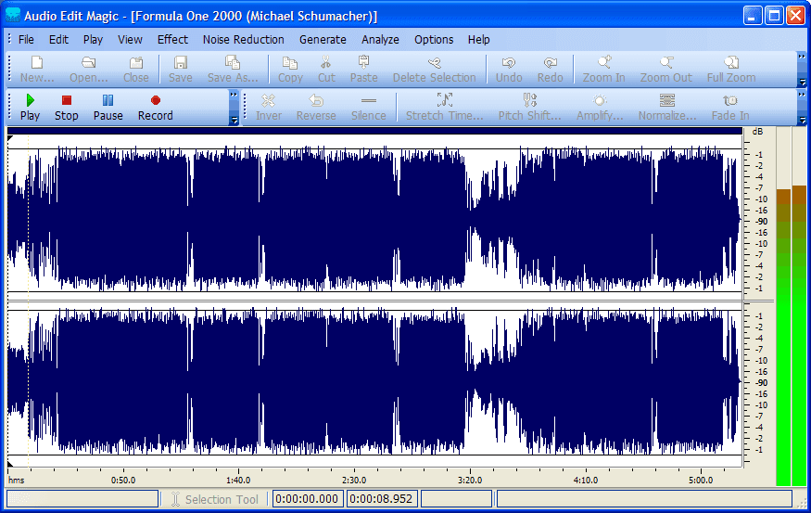This screenshot has width=811, height=513.
Task: Open the Generate menu
Action: click(323, 39)
